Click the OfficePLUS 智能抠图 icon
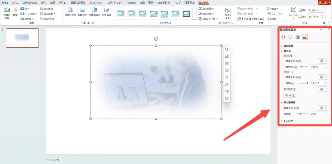The width and height of the screenshot is (332, 164). (82, 10)
